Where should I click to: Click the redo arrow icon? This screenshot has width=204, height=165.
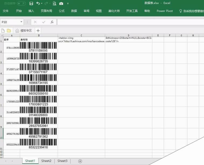click(x=46, y=3)
